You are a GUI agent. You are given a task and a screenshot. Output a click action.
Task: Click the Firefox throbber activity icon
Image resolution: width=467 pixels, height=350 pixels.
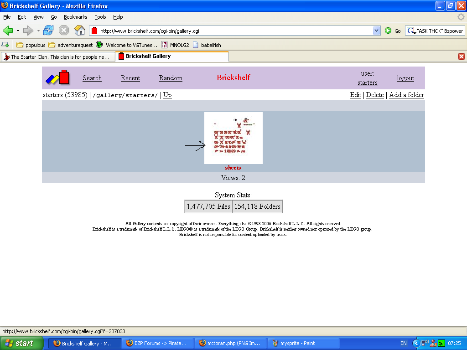point(461,17)
